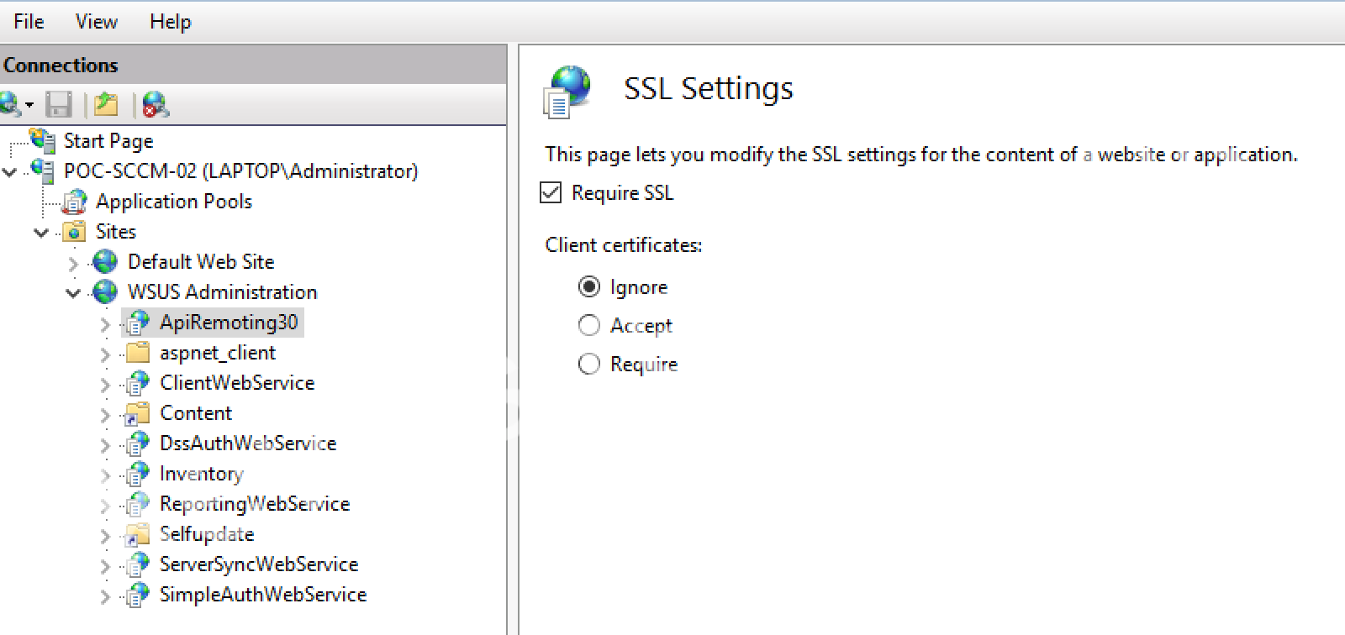Choose Ignore for client certificates

(589, 287)
